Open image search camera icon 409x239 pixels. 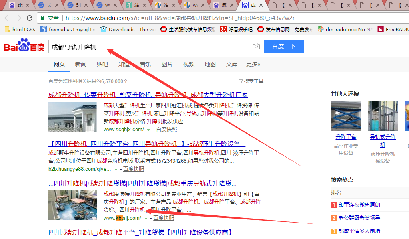coord(256,46)
